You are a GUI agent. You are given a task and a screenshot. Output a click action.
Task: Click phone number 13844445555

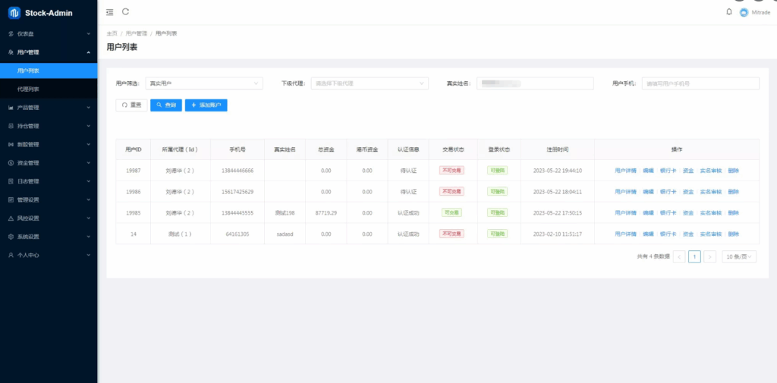pyautogui.click(x=238, y=213)
